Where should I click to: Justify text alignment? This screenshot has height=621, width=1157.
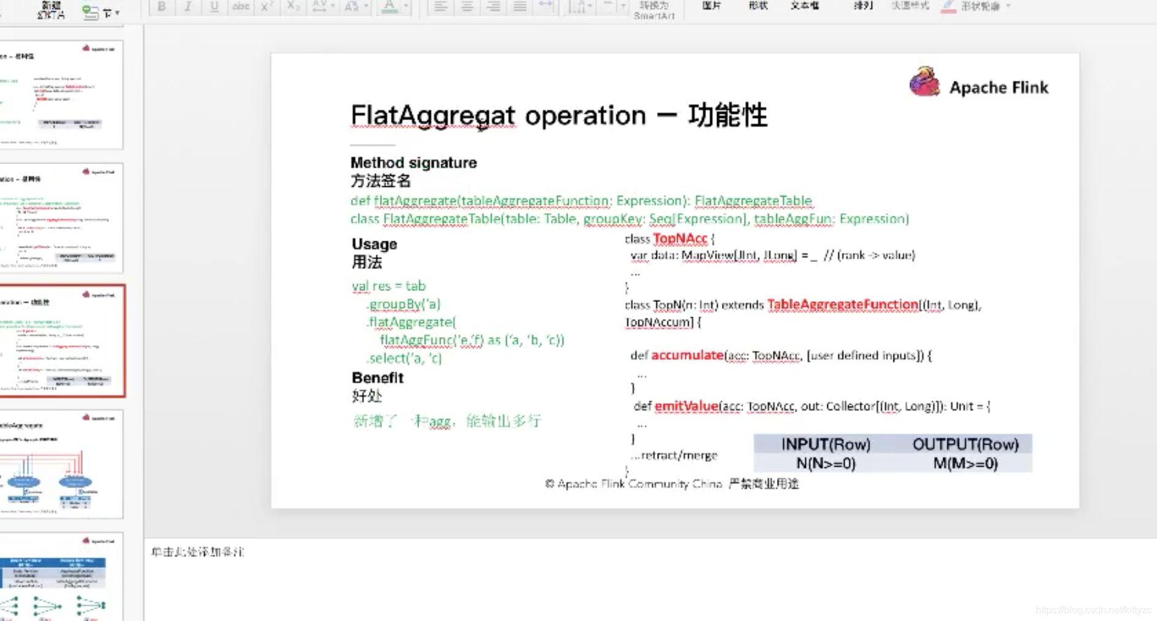(x=520, y=6)
